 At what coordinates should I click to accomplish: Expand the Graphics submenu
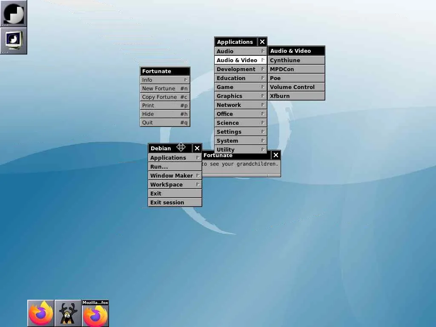[x=241, y=96]
